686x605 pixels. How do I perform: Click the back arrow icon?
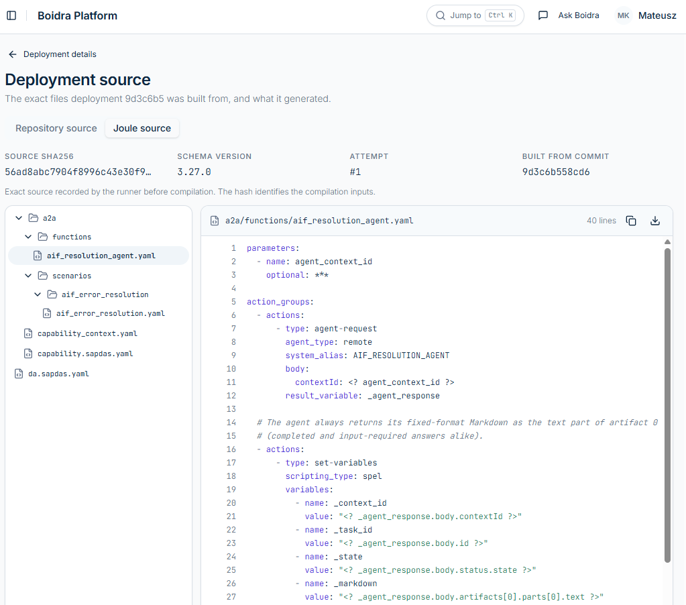click(13, 54)
